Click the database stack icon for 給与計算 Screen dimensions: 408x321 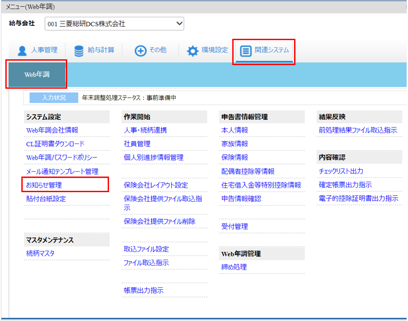(x=79, y=50)
